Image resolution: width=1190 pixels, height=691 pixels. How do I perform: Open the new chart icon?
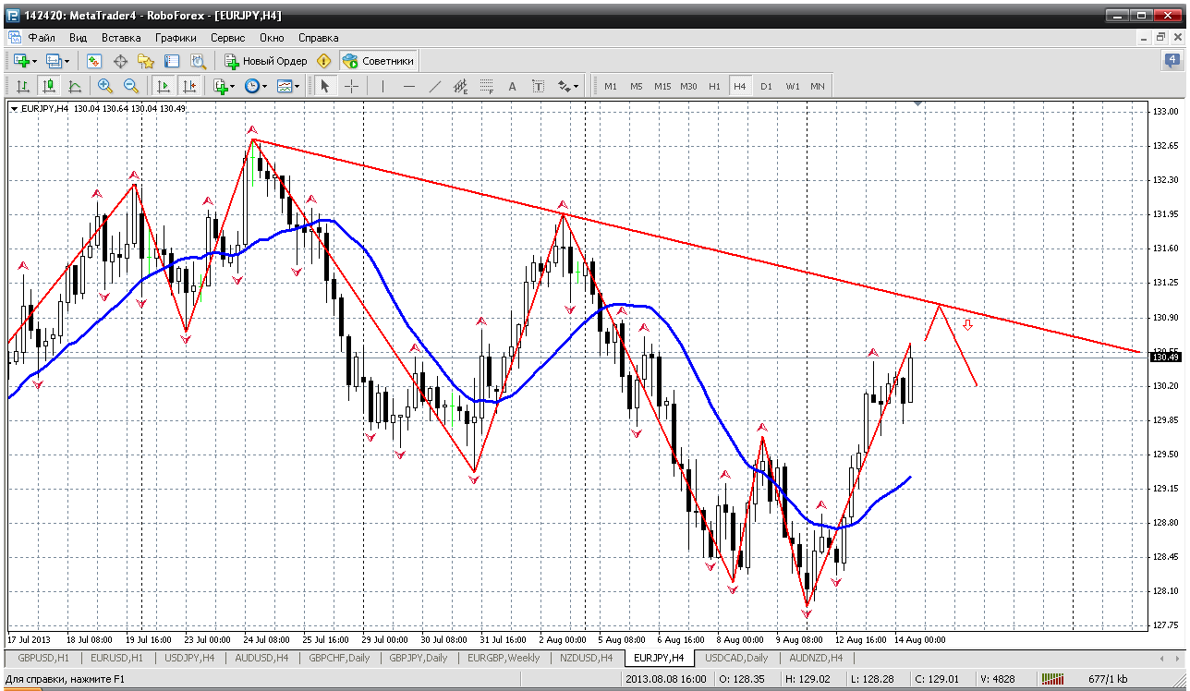20,61
